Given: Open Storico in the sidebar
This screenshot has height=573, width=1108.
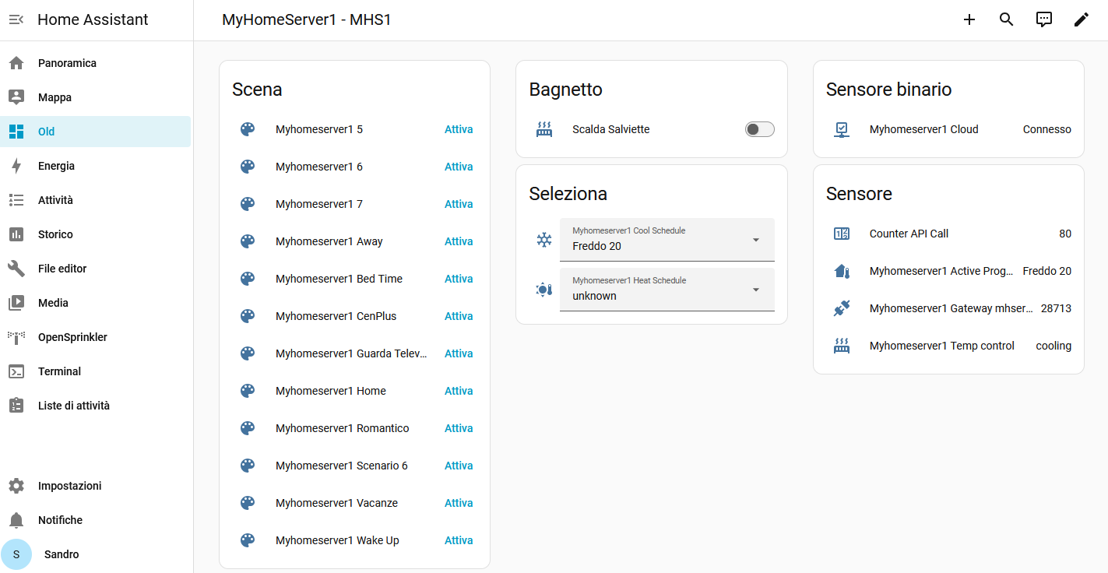Looking at the screenshot, I should (x=97, y=234).
